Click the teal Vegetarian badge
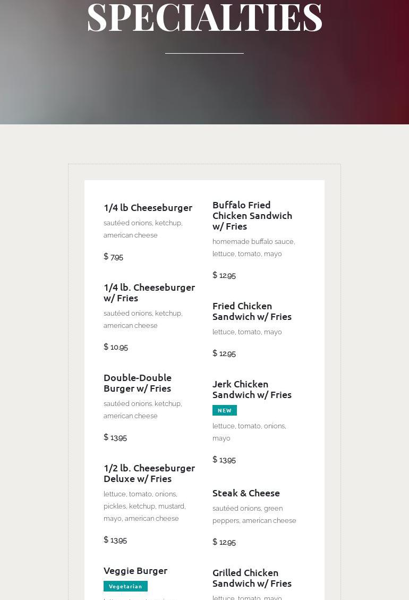The width and height of the screenshot is (409, 600). click(x=125, y=586)
